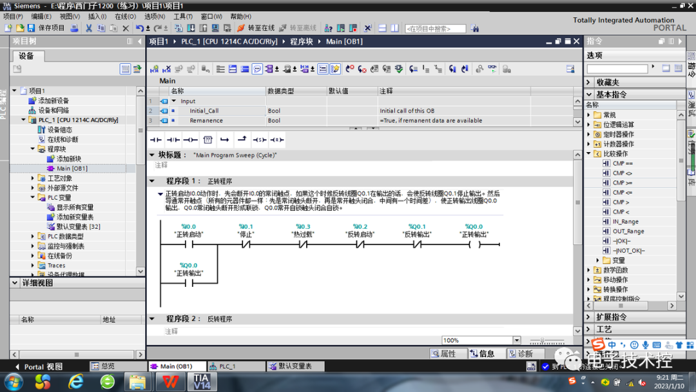Collapse 程序段 1 network
The width and height of the screenshot is (696, 392).
tap(152, 181)
